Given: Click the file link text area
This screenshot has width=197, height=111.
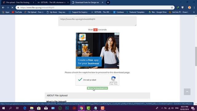Looking at the screenshot, I should point(97,21).
